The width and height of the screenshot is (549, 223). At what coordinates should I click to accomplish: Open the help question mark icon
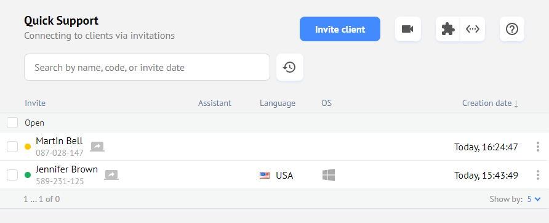(x=512, y=29)
